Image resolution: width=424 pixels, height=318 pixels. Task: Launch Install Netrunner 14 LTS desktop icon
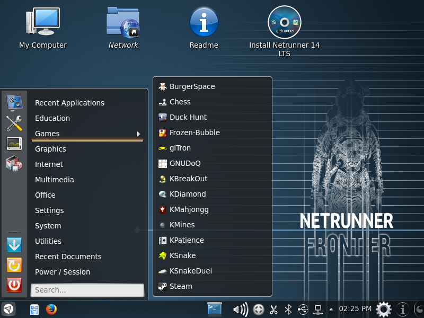[x=284, y=32]
